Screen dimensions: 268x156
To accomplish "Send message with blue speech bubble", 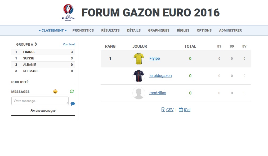I will click(73, 103).
